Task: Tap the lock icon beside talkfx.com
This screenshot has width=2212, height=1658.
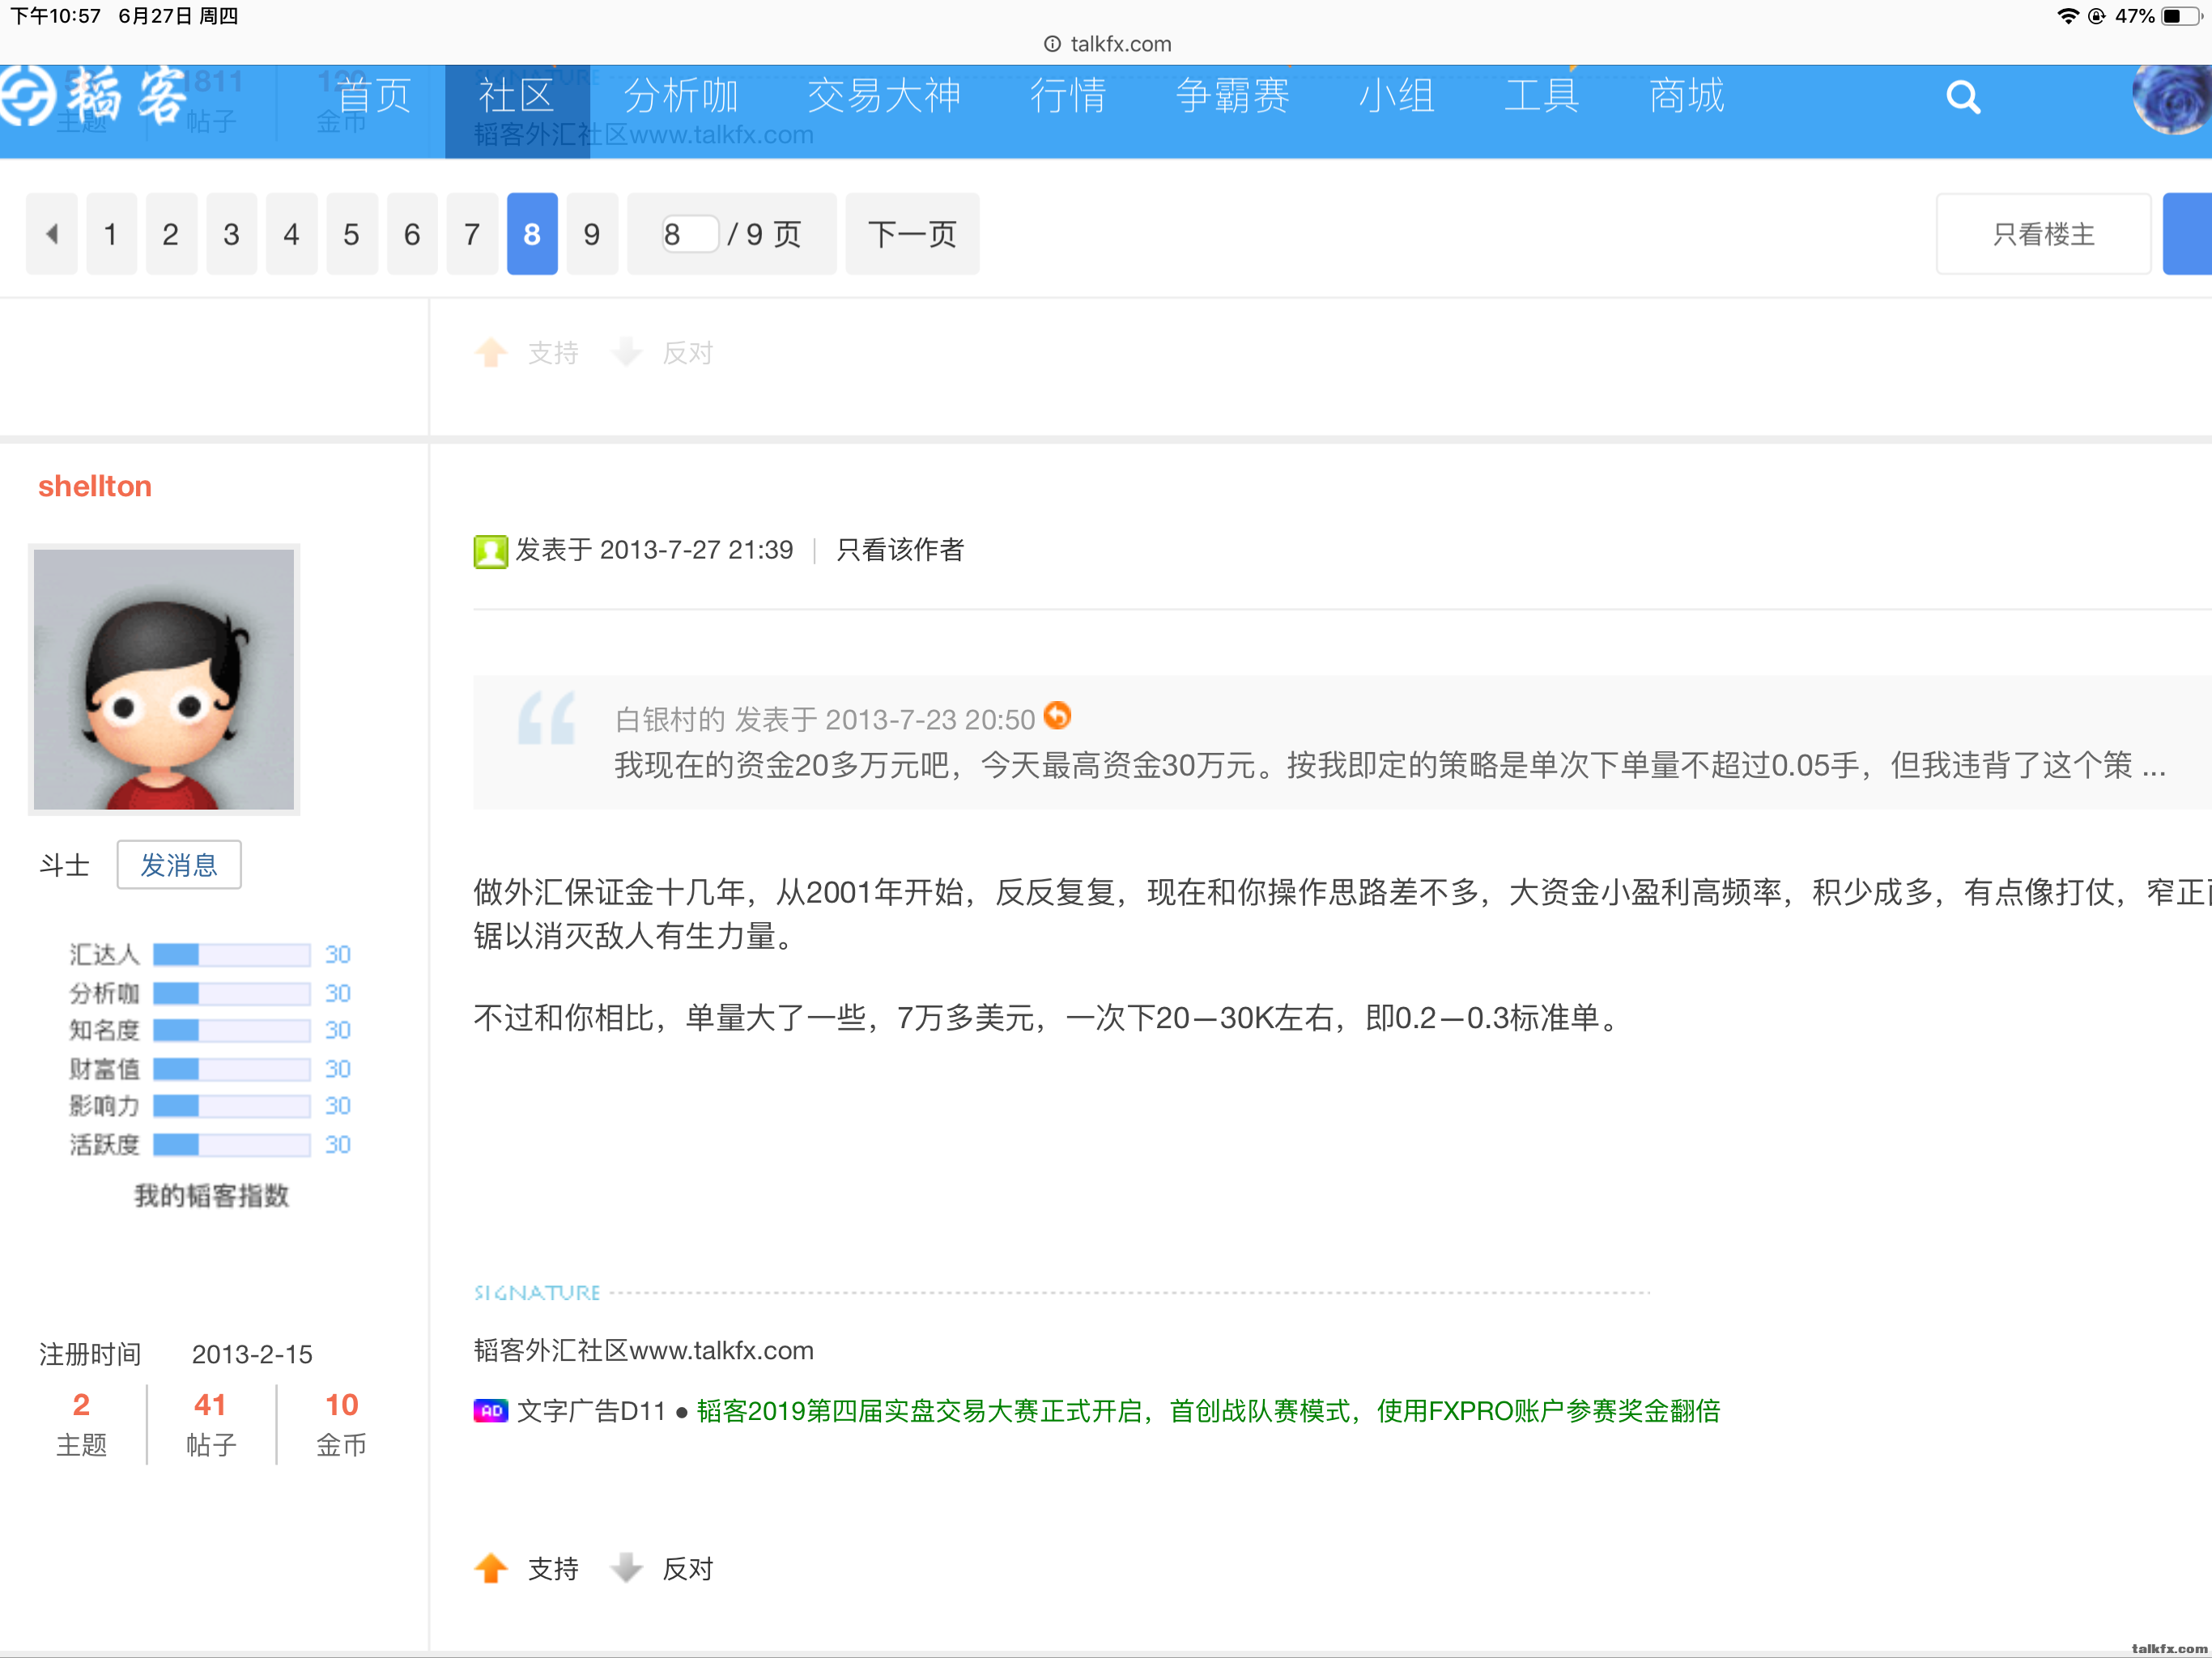Action: coord(1052,44)
